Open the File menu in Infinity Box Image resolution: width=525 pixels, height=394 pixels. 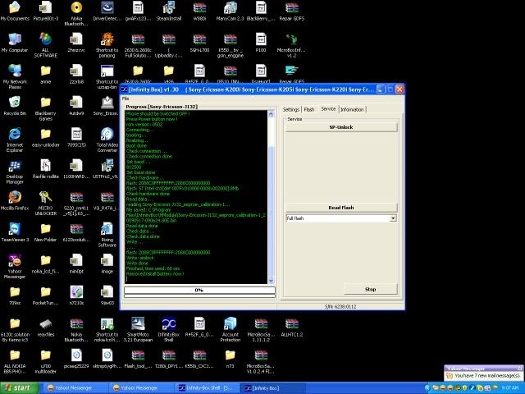coord(126,98)
